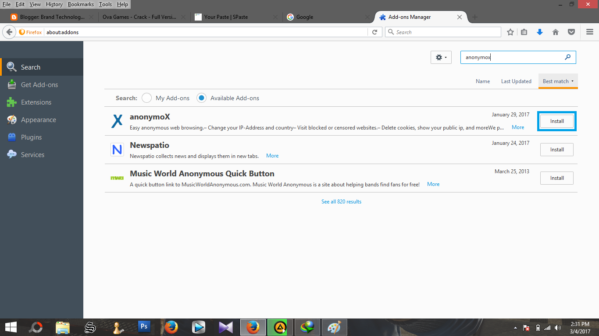Click the magnifier in the add-ons search box

(568, 57)
